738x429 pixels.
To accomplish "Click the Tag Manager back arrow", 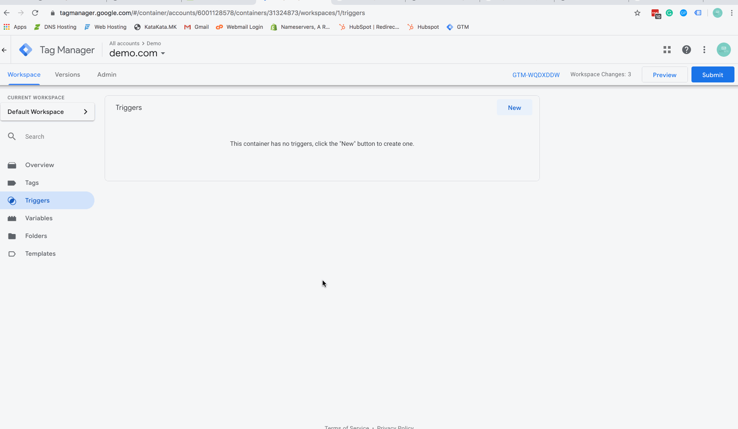I will (x=4, y=50).
